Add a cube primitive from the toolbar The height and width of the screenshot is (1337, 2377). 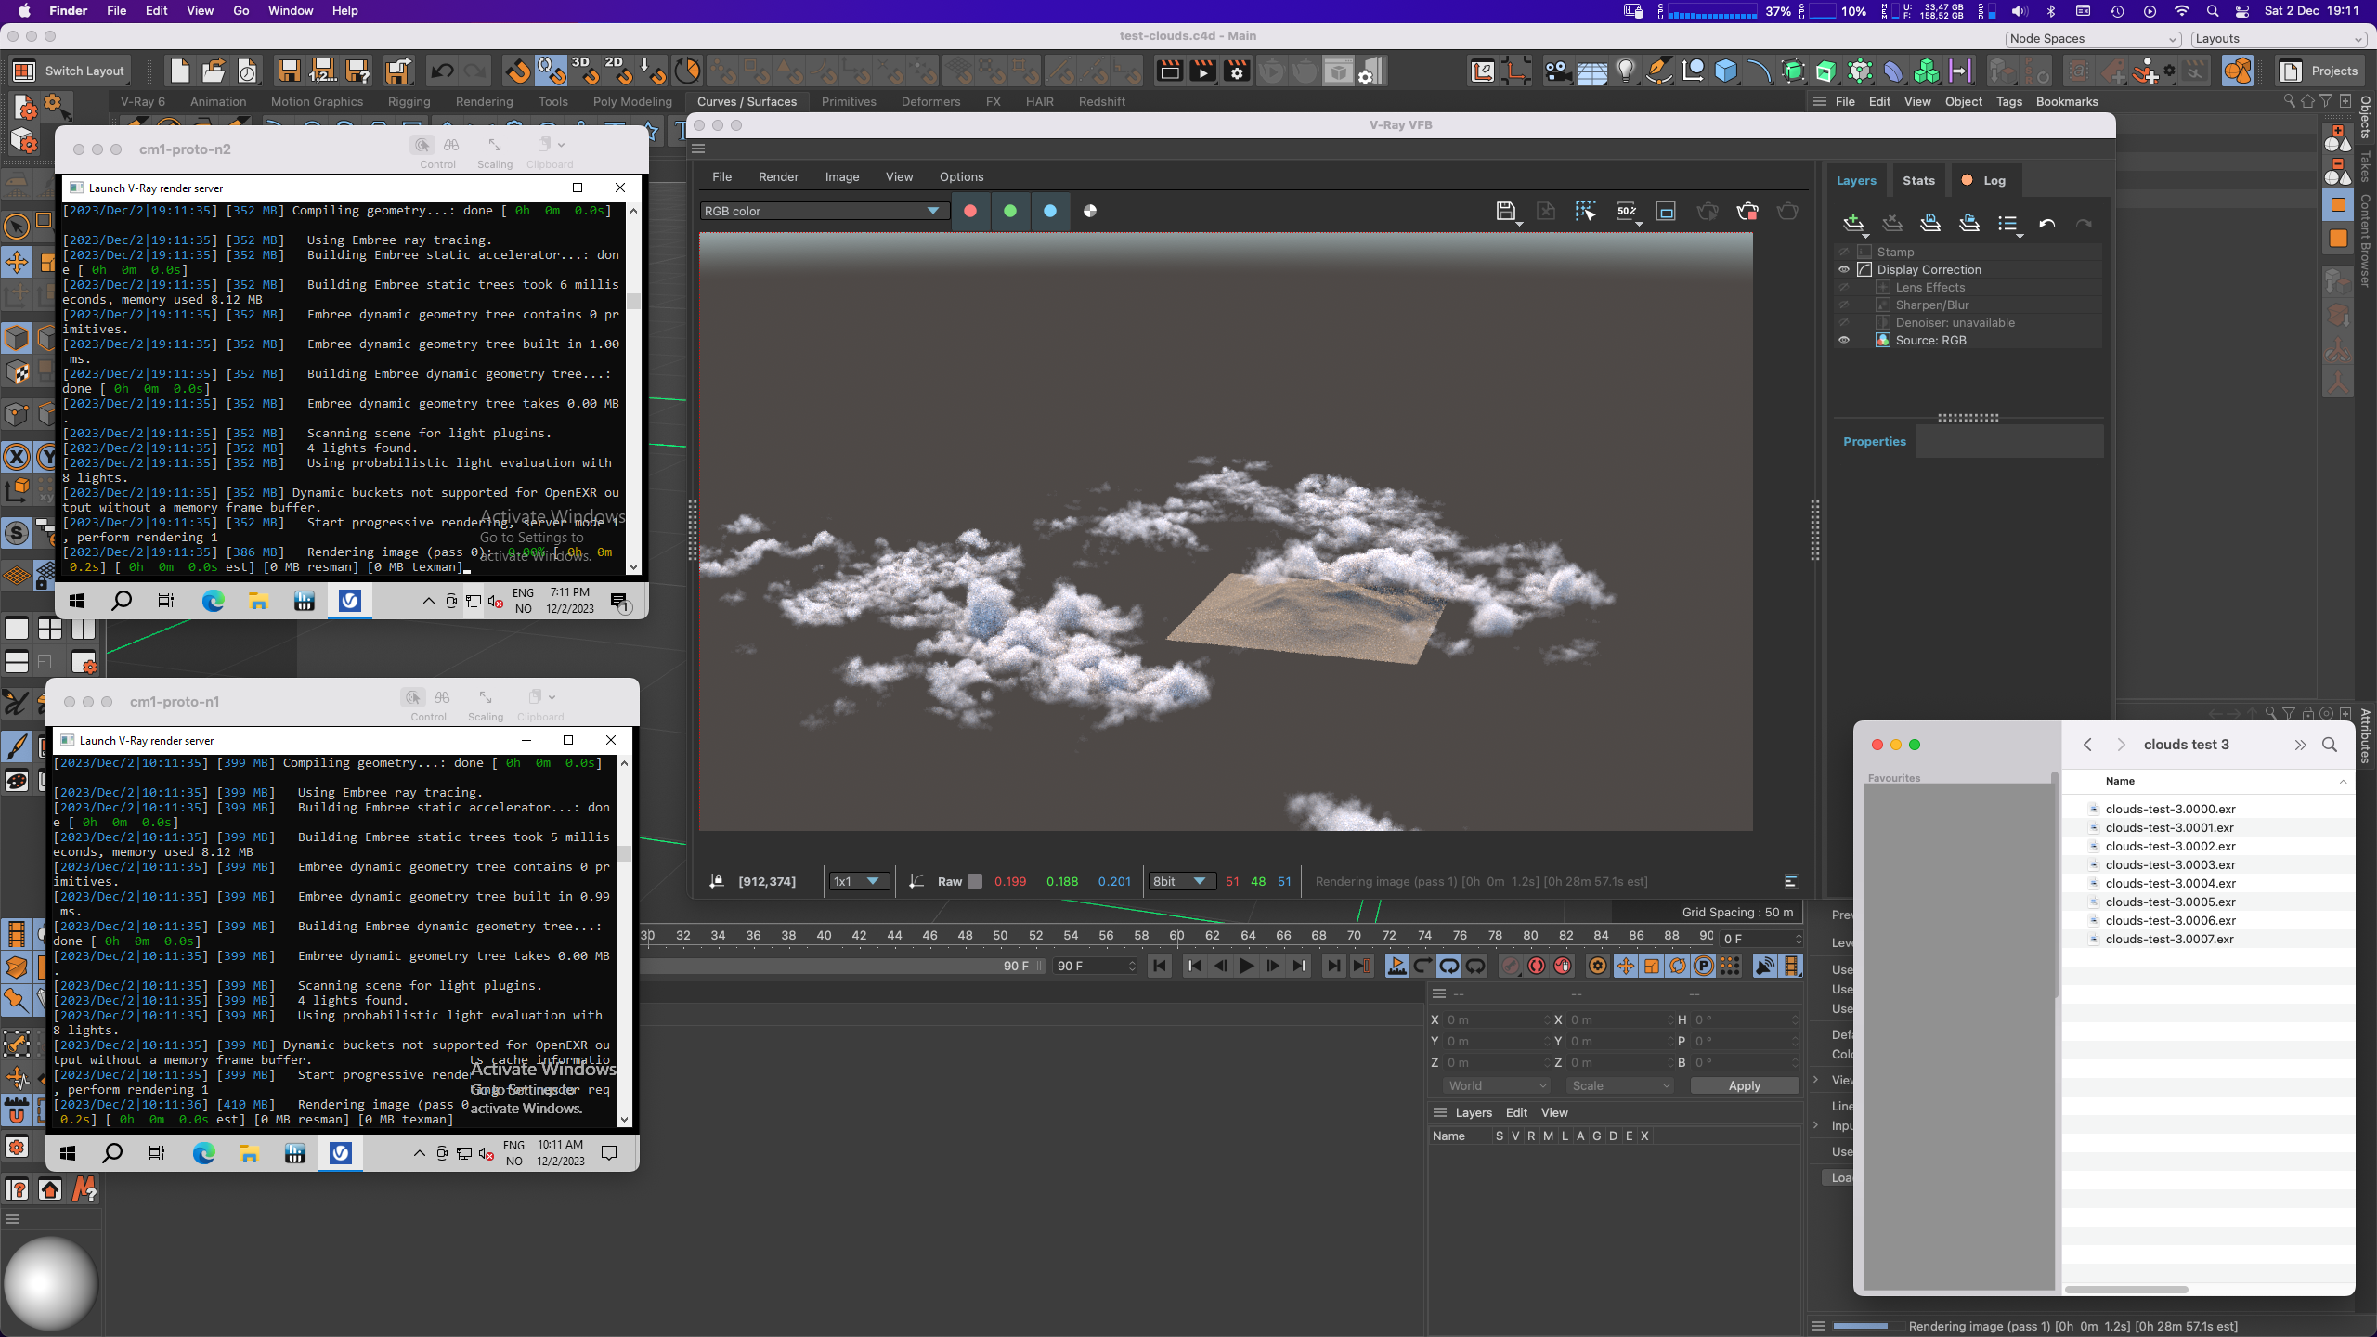point(1725,71)
